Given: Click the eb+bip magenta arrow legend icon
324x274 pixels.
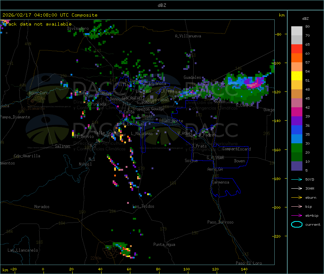Looking at the screenshot, I should click(297, 215).
